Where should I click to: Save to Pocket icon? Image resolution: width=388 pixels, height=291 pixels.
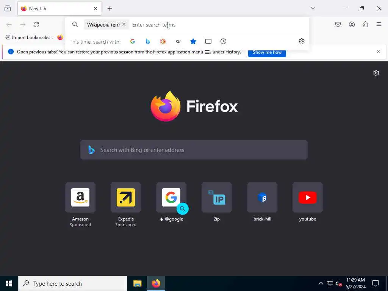[338, 24]
